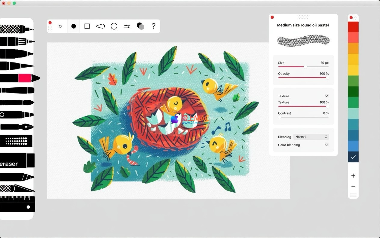This screenshot has width=380, height=238.
Task: Select the eraser tool in the tool tray
Action: 17,160
